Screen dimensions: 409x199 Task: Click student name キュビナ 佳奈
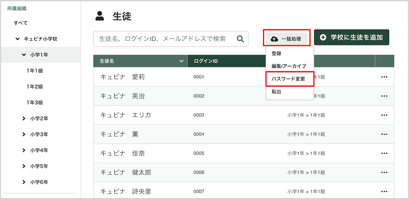click(x=122, y=153)
